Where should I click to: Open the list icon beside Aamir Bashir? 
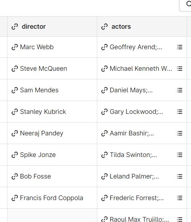pyautogui.click(x=180, y=133)
